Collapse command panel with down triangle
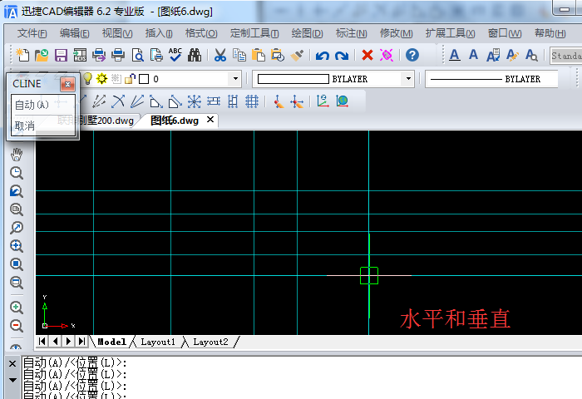This screenshot has width=582, height=399. [12, 380]
